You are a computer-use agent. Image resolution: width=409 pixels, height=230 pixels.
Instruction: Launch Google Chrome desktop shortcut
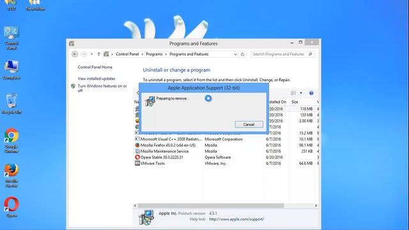click(x=12, y=141)
